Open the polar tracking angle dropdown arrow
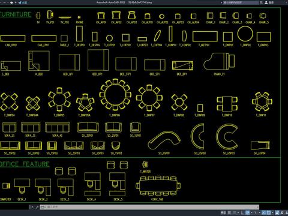Image resolution: width=288 pixels, height=216 pixels. [251, 212]
